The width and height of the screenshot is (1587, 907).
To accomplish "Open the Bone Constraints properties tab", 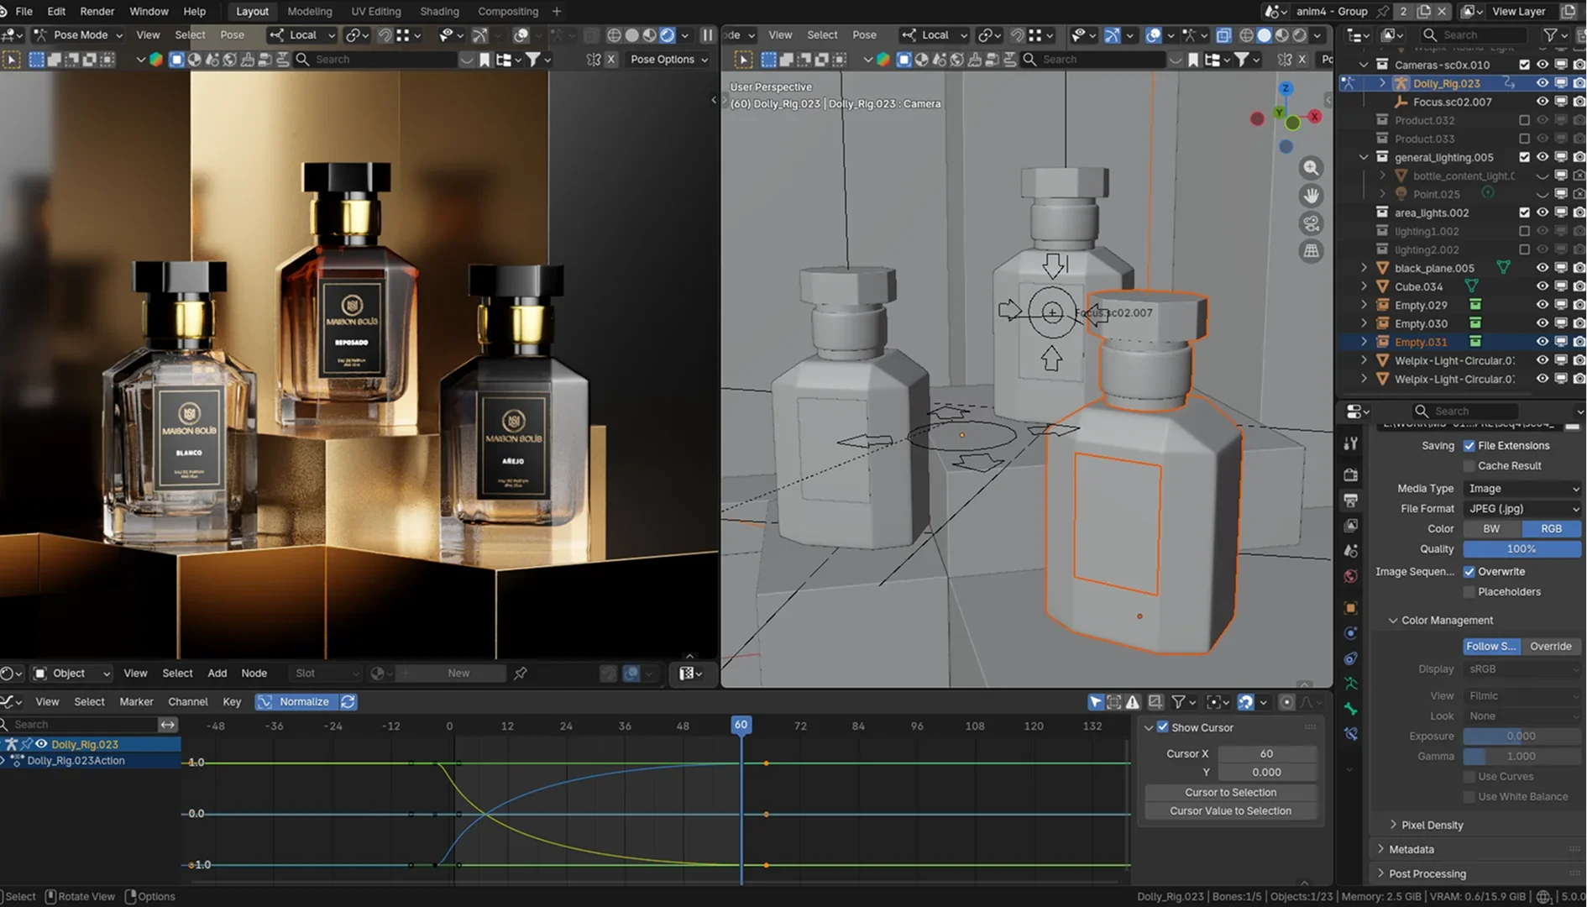I will 1350,734.
